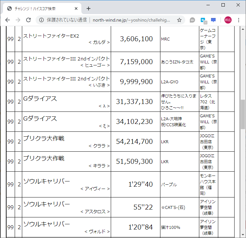246x238 pixels.
Task: Select player パープル
Action: [169, 185]
